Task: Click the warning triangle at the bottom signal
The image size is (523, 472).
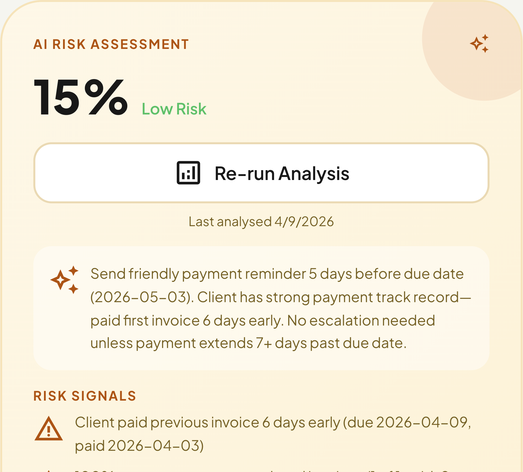Action: click(49, 470)
